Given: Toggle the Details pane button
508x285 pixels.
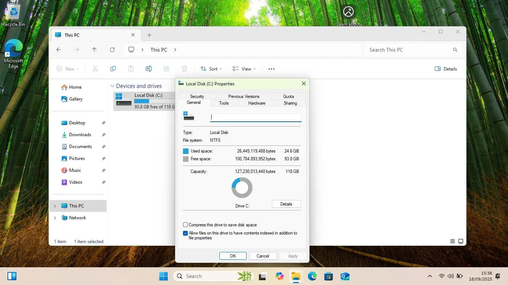Looking at the screenshot, I should 446,69.
